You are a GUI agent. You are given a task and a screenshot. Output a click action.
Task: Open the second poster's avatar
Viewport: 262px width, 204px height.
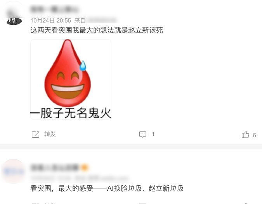pos(14,171)
